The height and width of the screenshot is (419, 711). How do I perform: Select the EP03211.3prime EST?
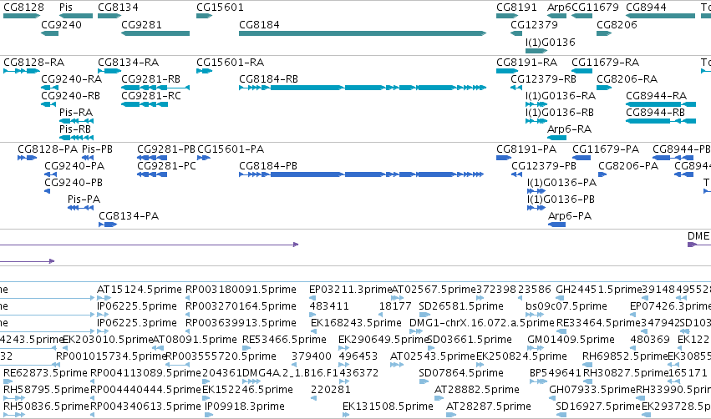(x=312, y=298)
